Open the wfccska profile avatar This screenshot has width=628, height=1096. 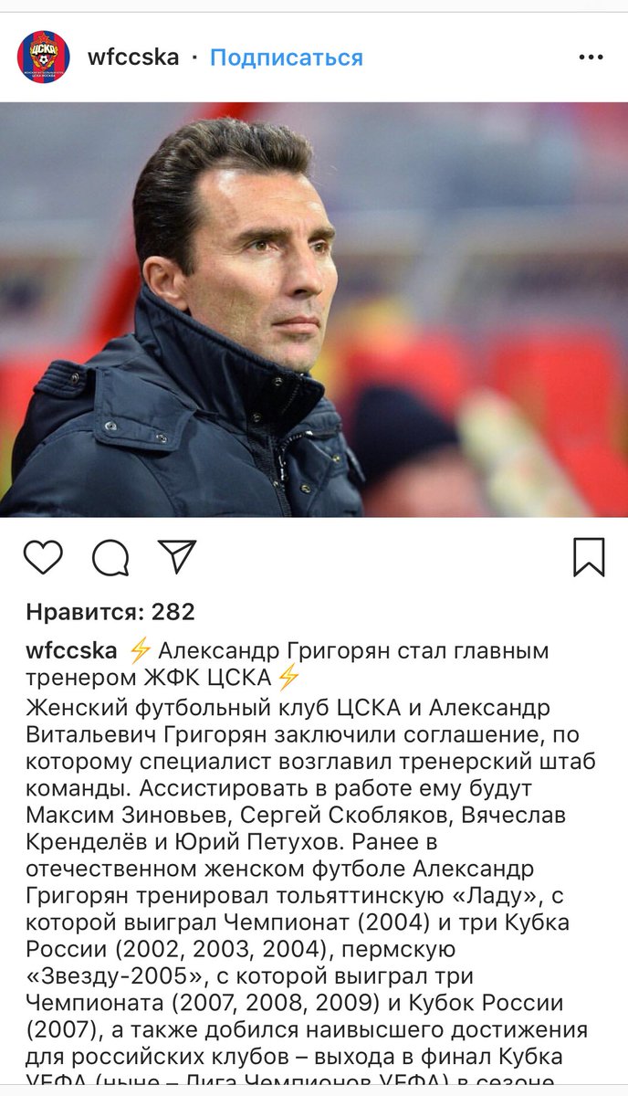tap(43, 57)
